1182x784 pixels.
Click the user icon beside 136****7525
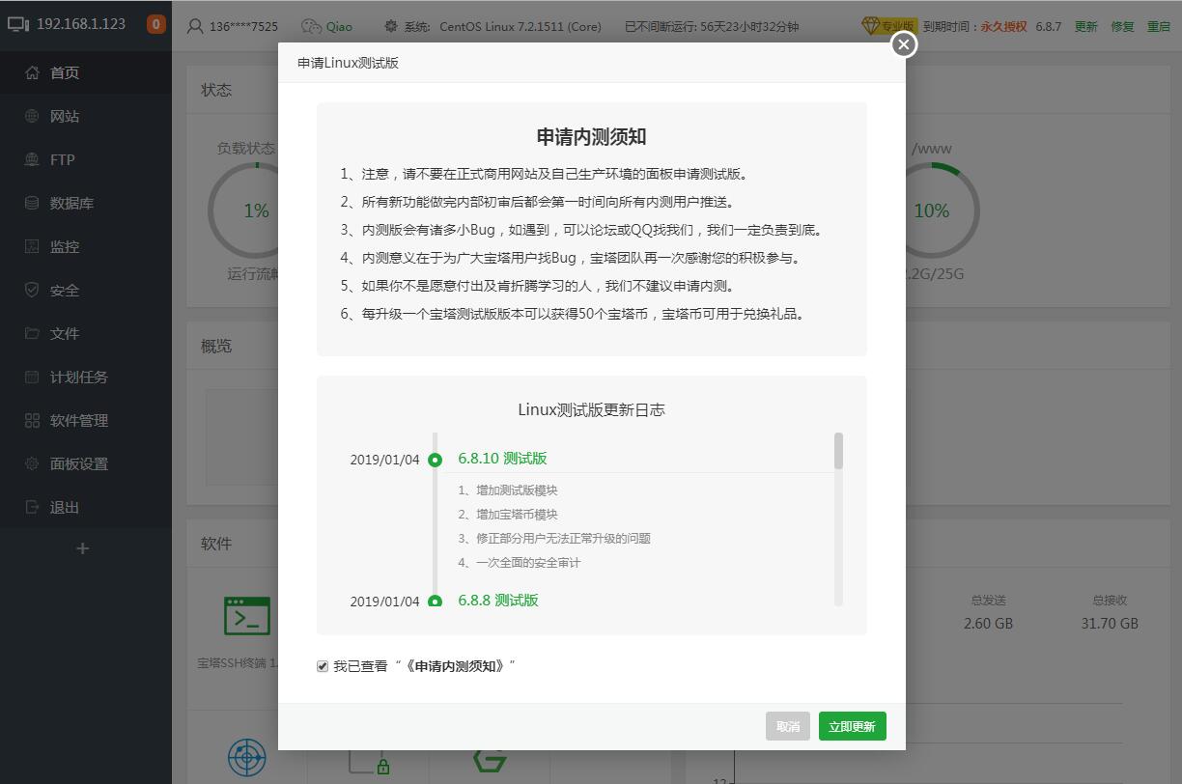(x=195, y=27)
